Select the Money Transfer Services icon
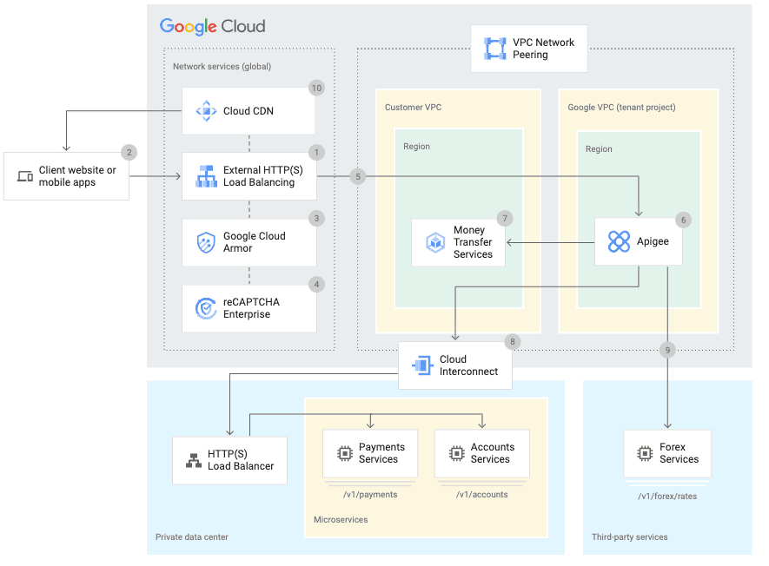 click(x=434, y=242)
